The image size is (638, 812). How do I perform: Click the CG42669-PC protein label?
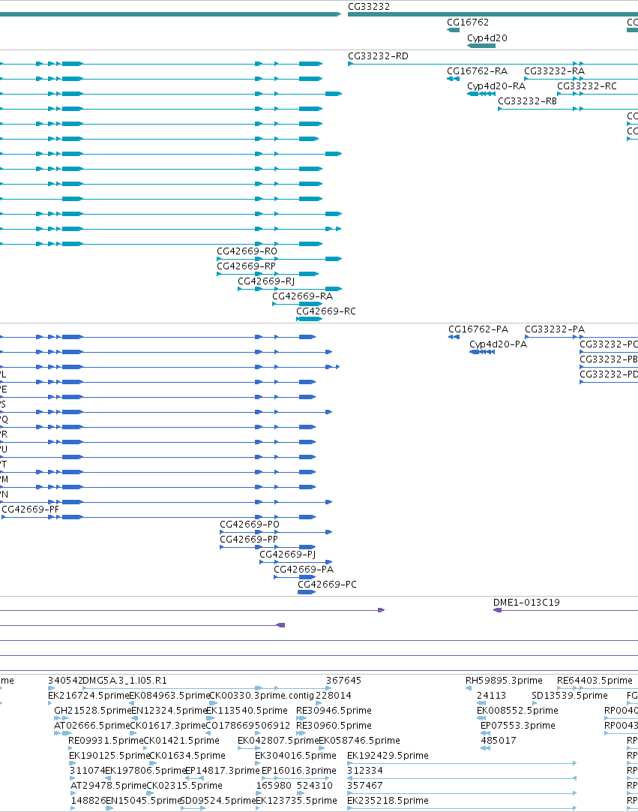[x=327, y=585]
